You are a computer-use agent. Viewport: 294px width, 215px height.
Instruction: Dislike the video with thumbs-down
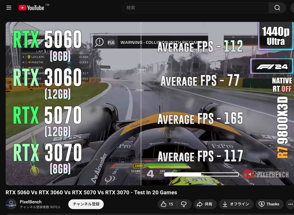184,204
